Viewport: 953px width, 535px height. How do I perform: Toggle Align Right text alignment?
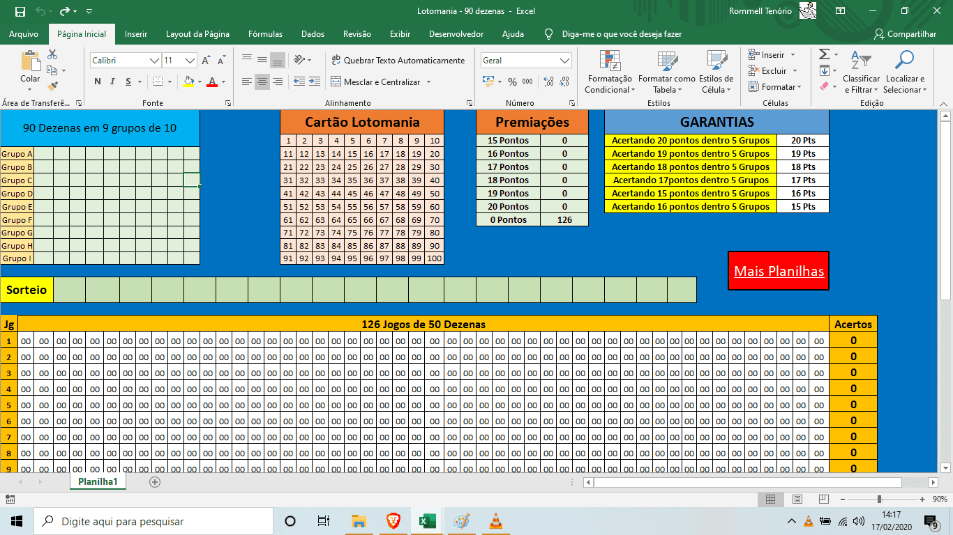[278, 82]
